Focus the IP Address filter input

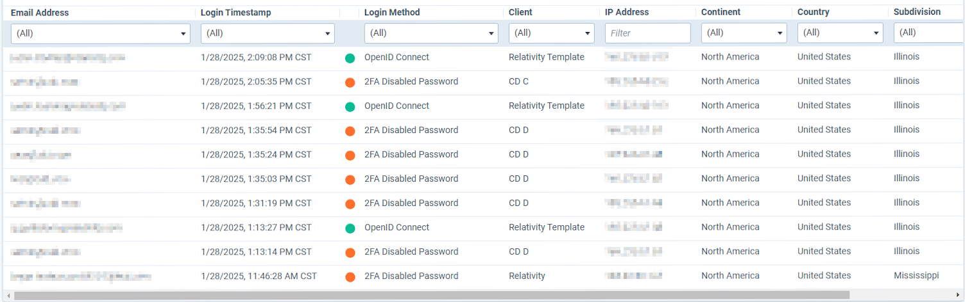648,33
